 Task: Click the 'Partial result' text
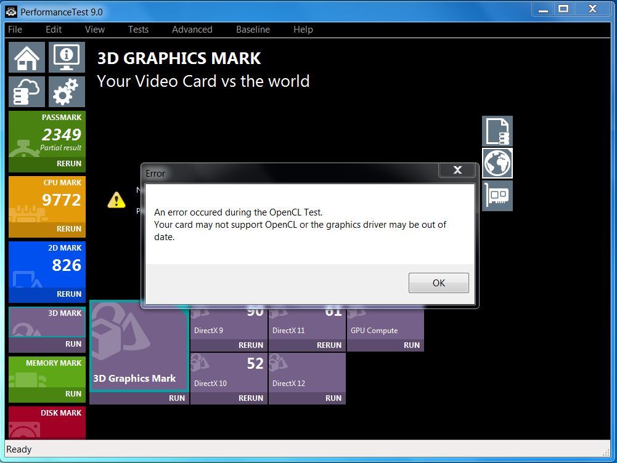[x=60, y=148]
